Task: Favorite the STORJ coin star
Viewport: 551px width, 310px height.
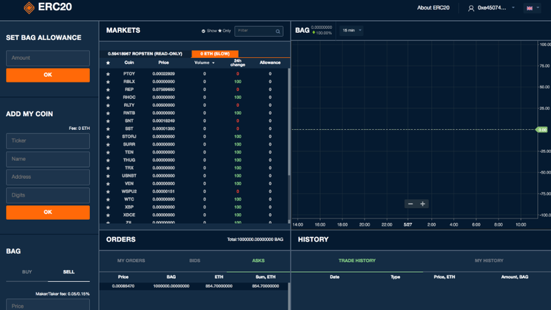Action: [108, 137]
